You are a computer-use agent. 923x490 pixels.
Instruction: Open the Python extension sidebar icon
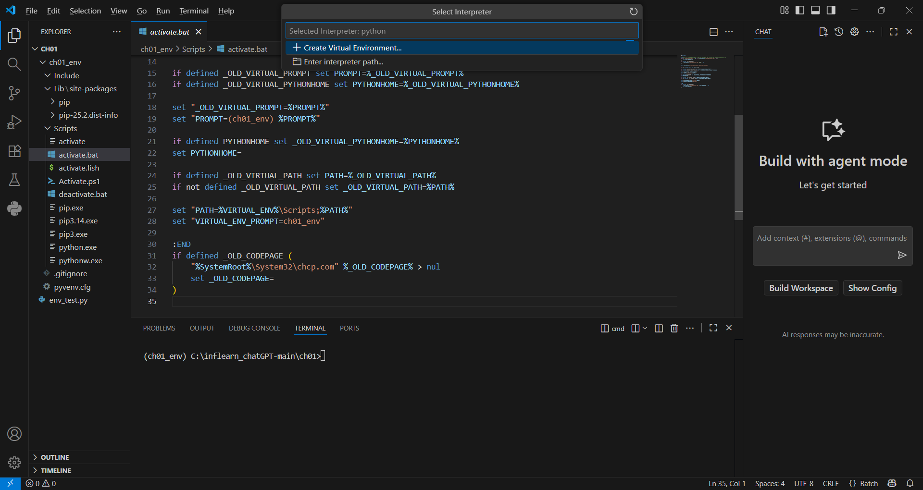click(x=14, y=208)
